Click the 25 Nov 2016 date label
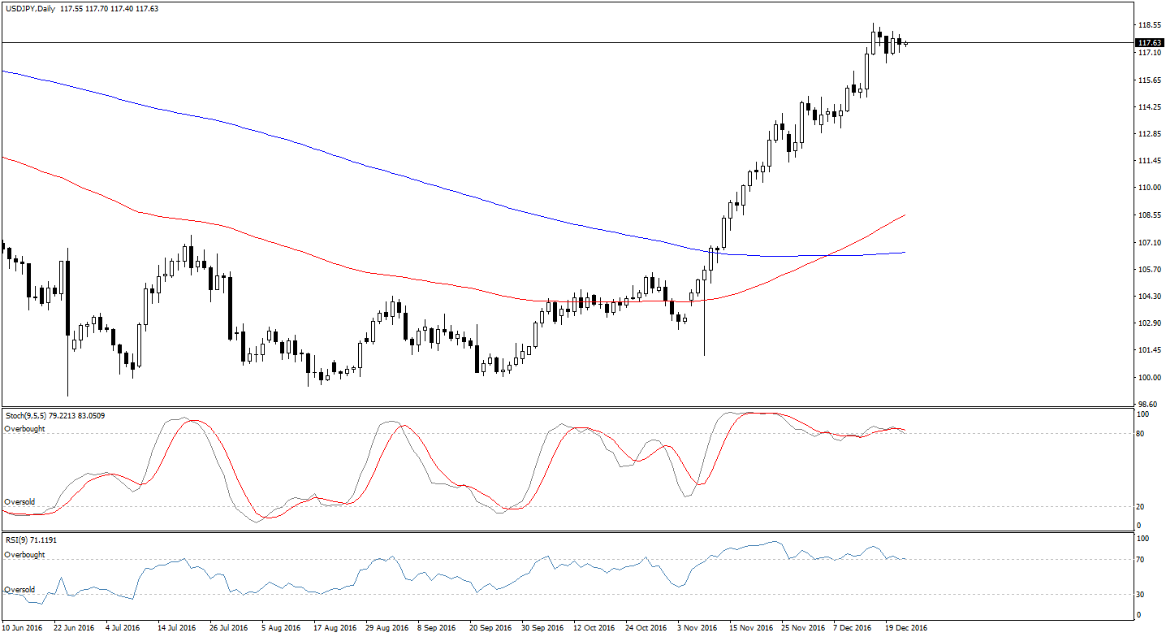The height and width of the screenshot is (637, 1166). click(801, 627)
